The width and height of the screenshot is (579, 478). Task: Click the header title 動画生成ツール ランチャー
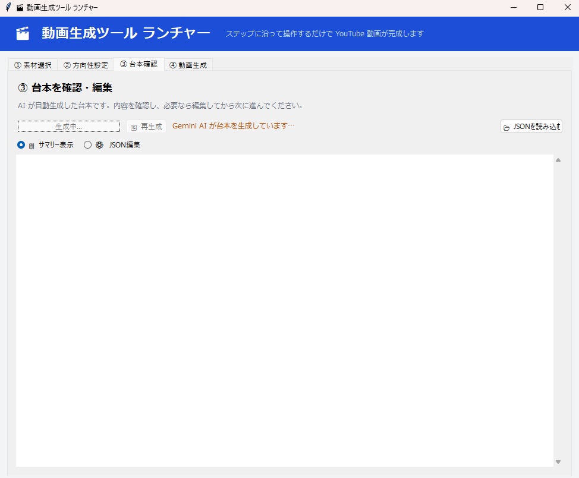pos(125,33)
